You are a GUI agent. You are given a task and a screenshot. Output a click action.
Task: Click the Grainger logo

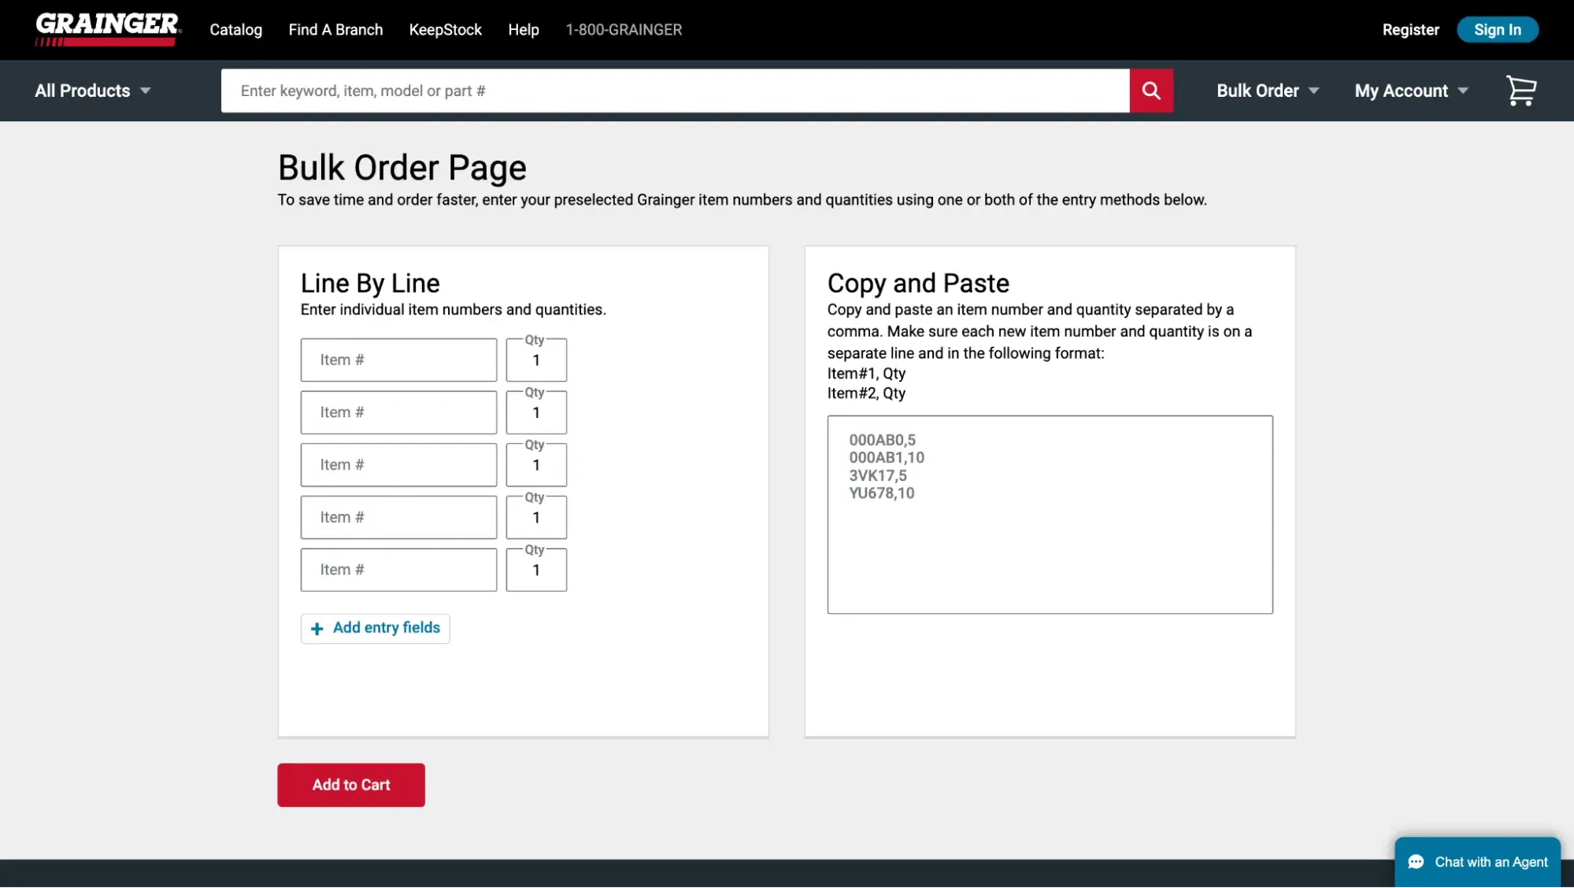click(108, 29)
